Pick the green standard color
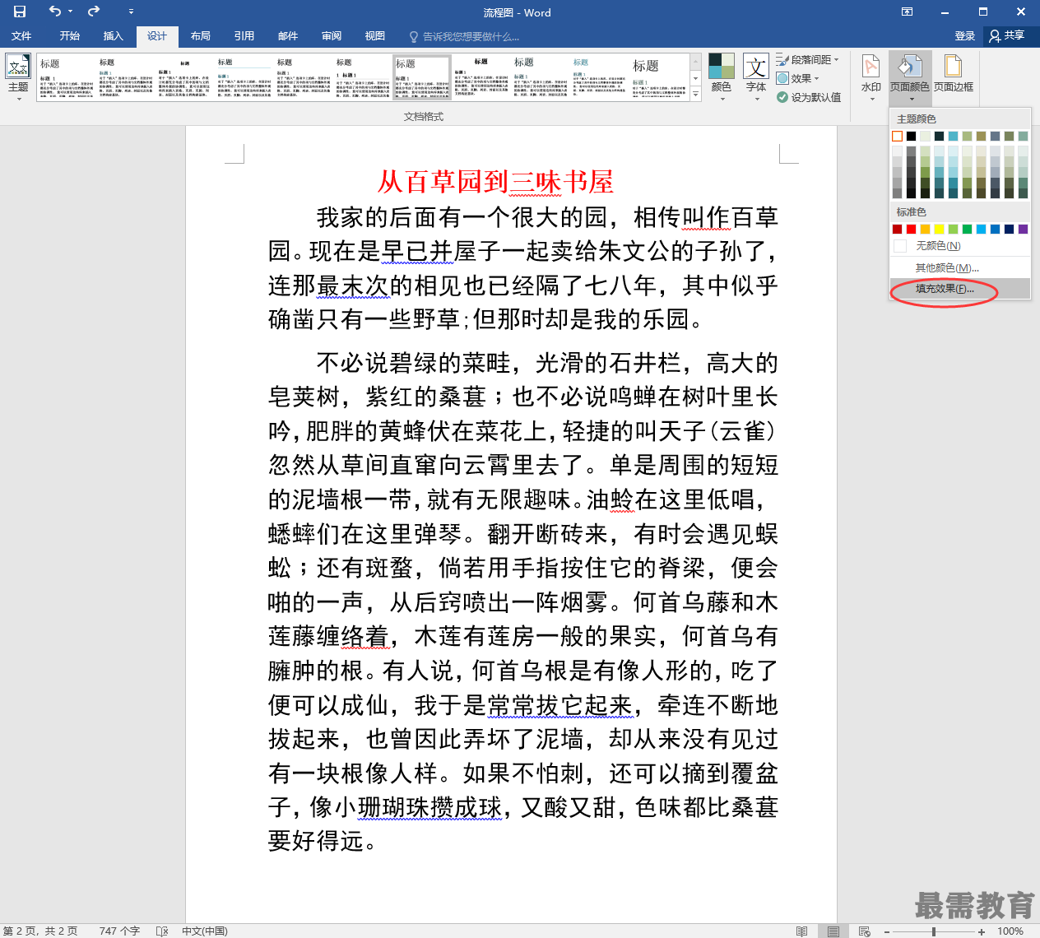Image resolution: width=1040 pixels, height=938 pixels. click(x=967, y=229)
